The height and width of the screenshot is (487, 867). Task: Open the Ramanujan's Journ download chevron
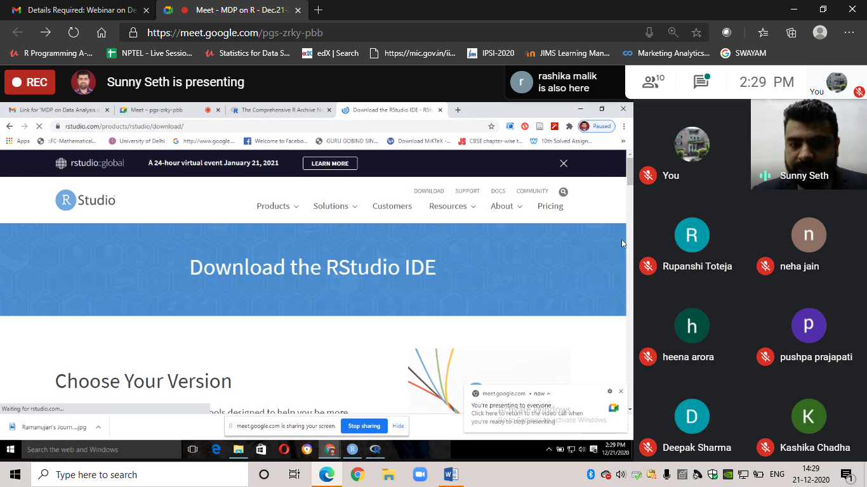pyautogui.click(x=98, y=427)
